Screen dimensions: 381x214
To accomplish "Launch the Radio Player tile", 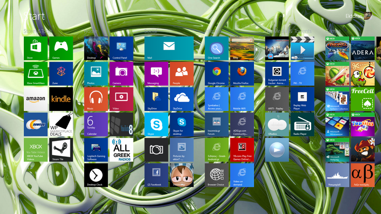I will [302, 124].
